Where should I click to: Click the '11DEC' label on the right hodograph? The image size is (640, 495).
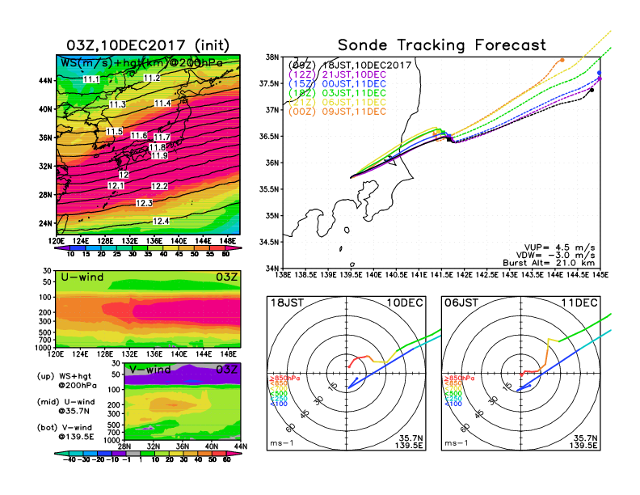579,302
